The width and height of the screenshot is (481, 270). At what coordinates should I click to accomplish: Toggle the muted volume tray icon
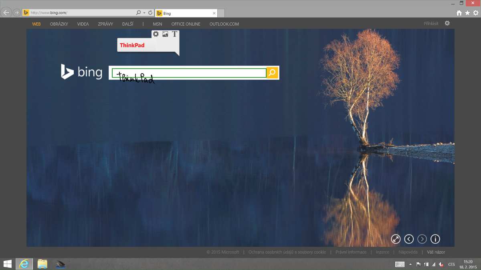[x=441, y=264]
